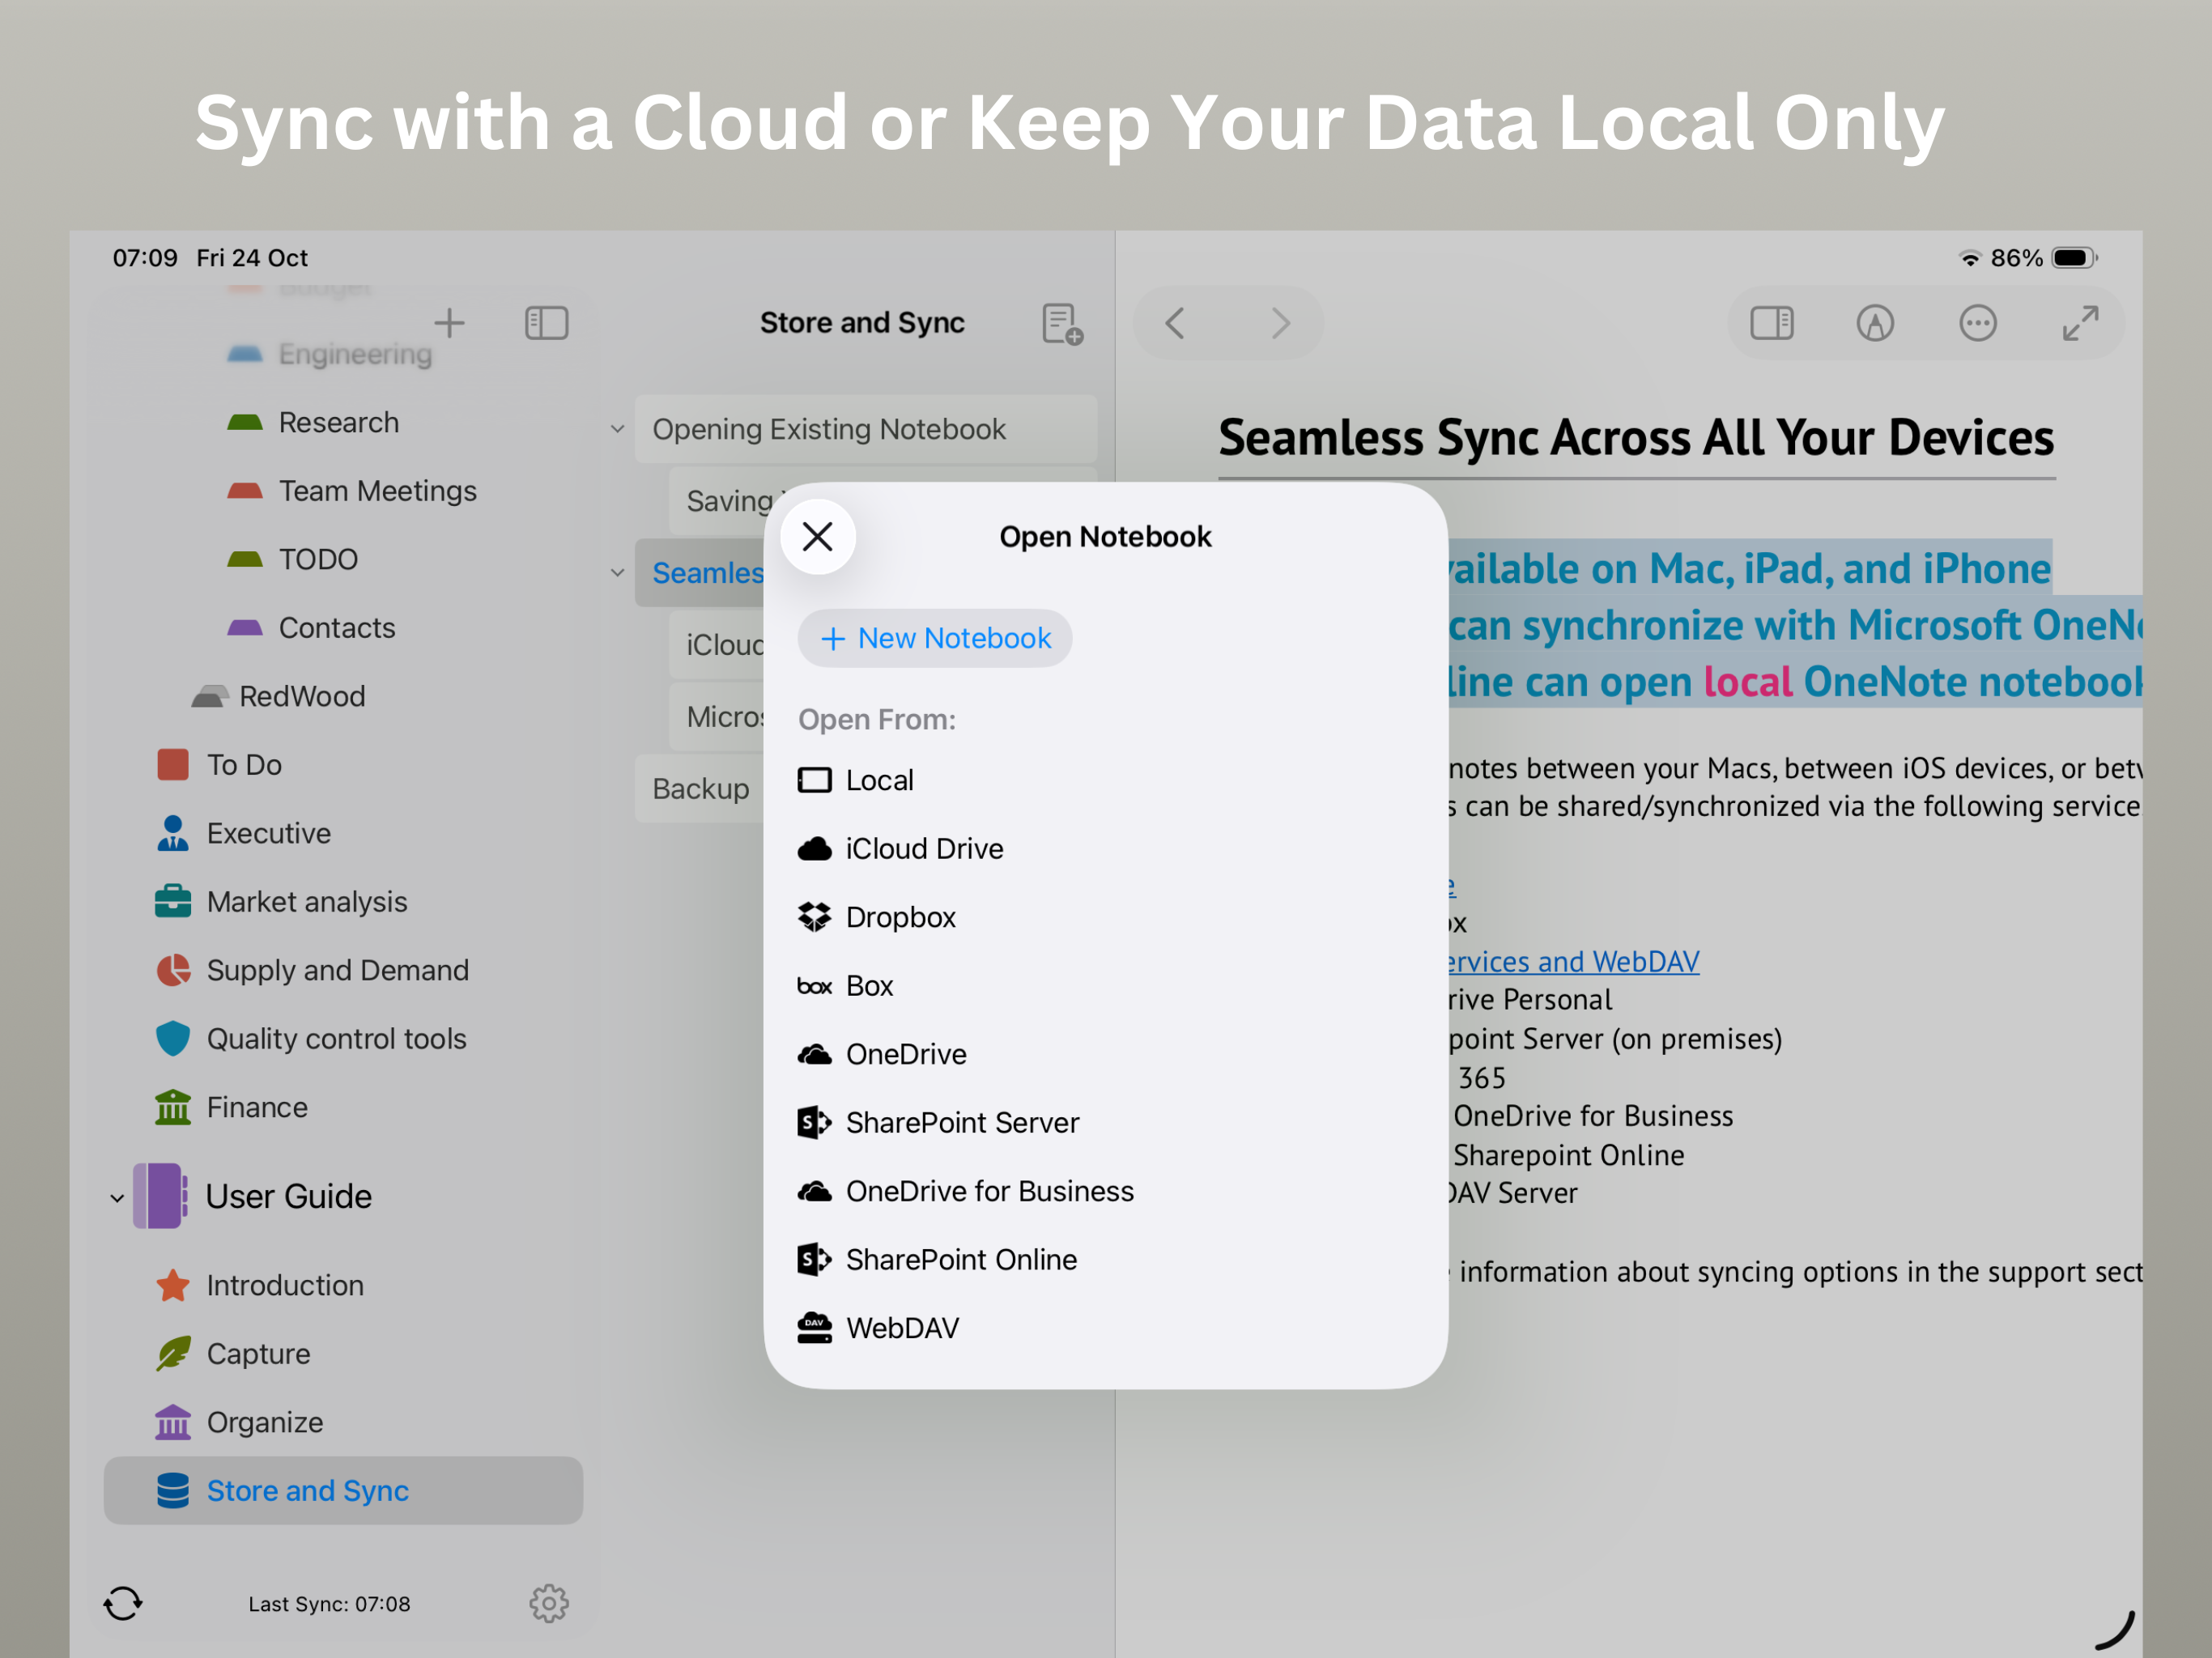Toggle the right inspector panel
The image size is (2212, 1658).
tap(1771, 323)
